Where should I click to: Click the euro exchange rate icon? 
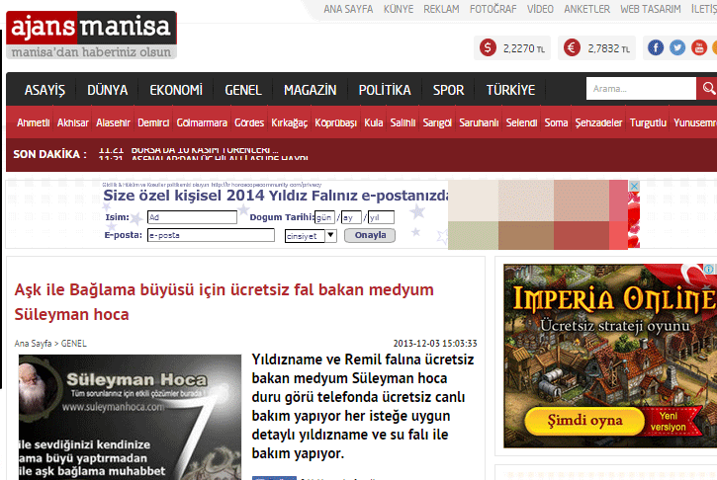point(572,47)
